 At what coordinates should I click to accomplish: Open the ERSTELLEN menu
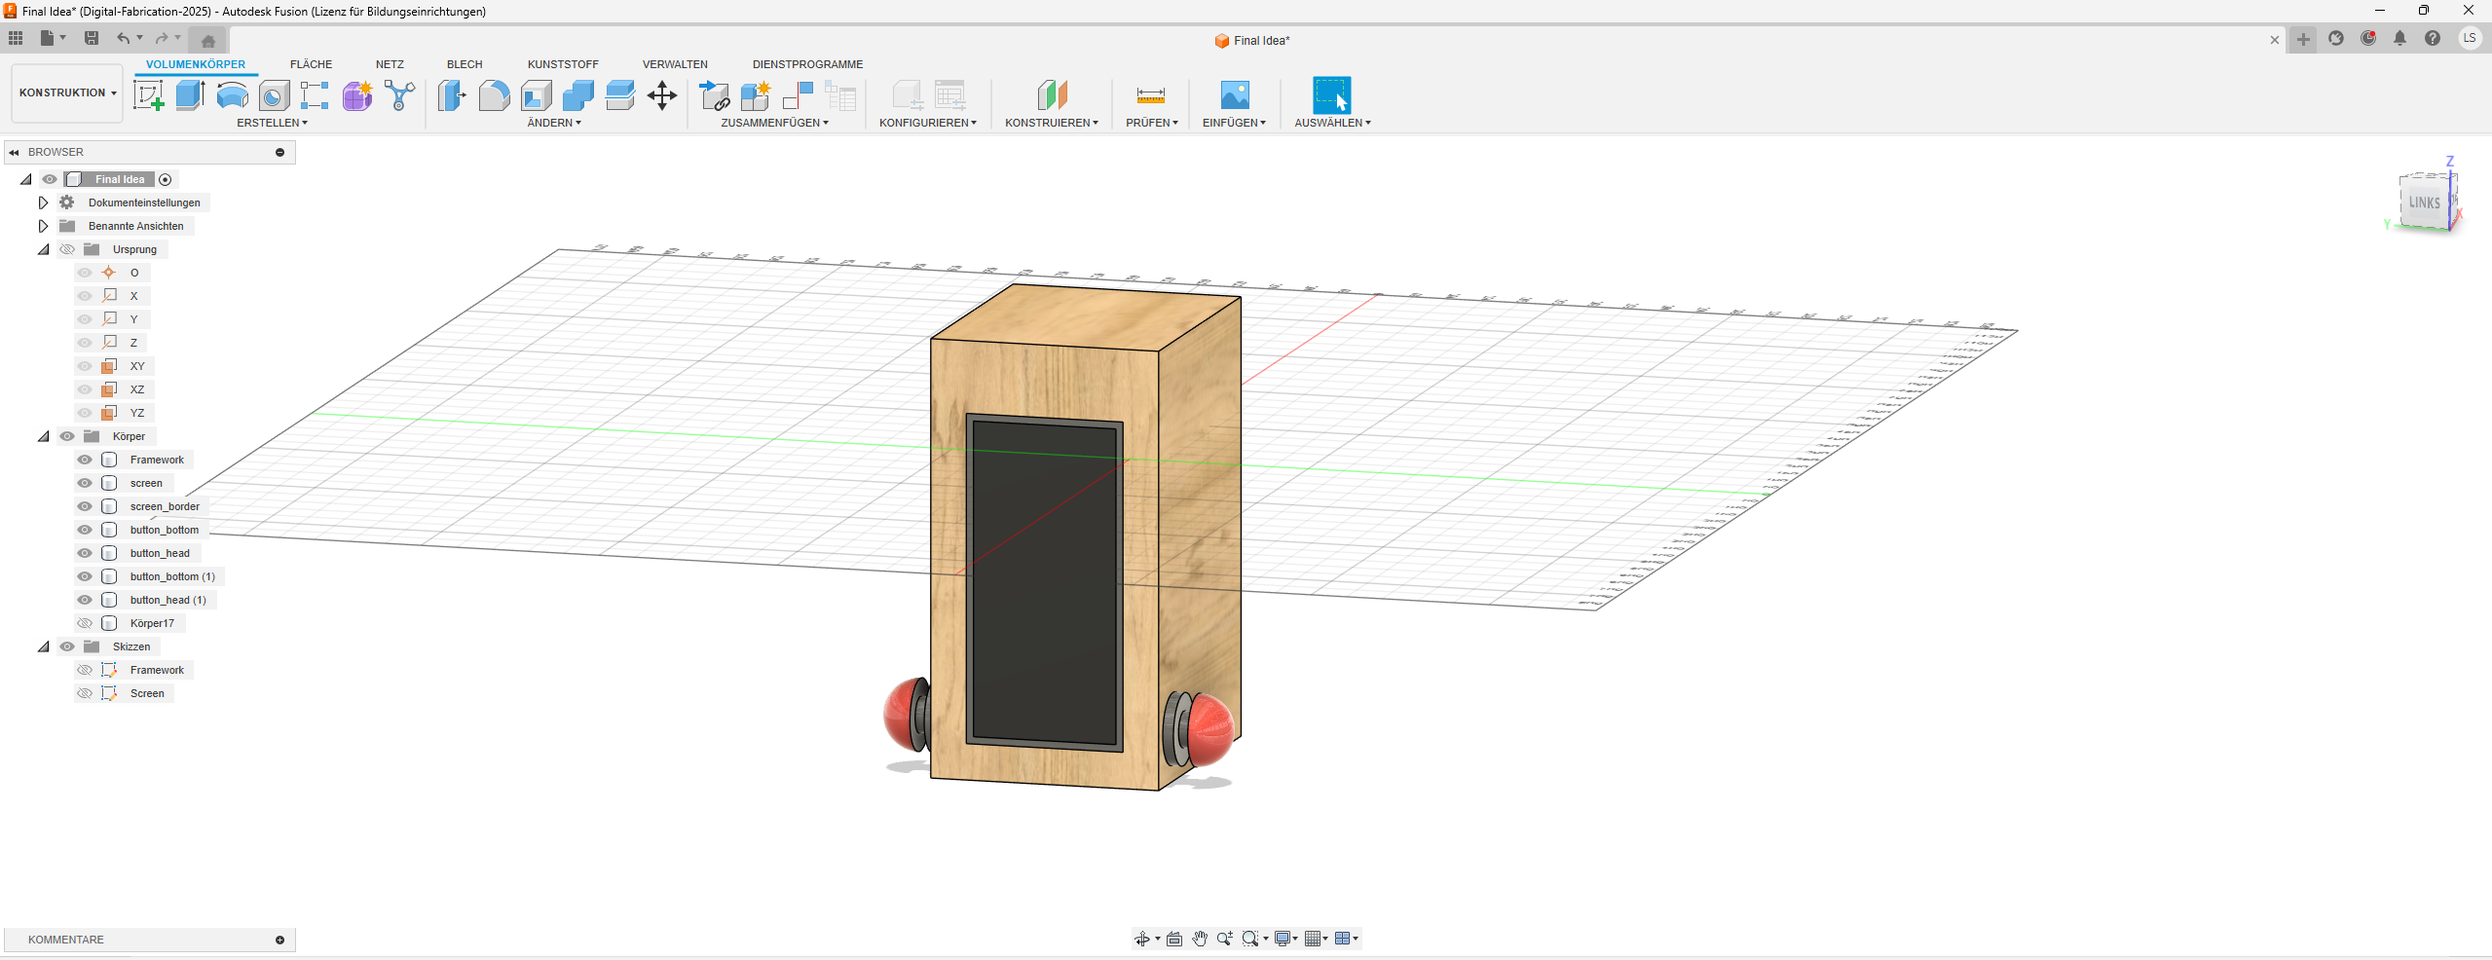(x=272, y=123)
